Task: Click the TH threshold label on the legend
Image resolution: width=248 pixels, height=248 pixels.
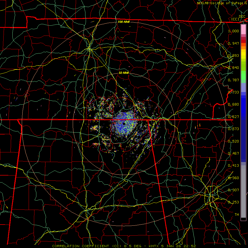Action: (237, 215)
